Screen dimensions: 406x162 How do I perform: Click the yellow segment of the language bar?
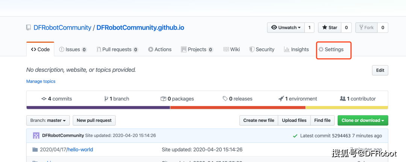[x=347, y=108]
